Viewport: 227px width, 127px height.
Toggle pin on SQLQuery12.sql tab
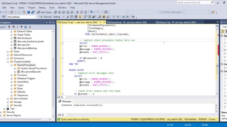coord(101,22)
